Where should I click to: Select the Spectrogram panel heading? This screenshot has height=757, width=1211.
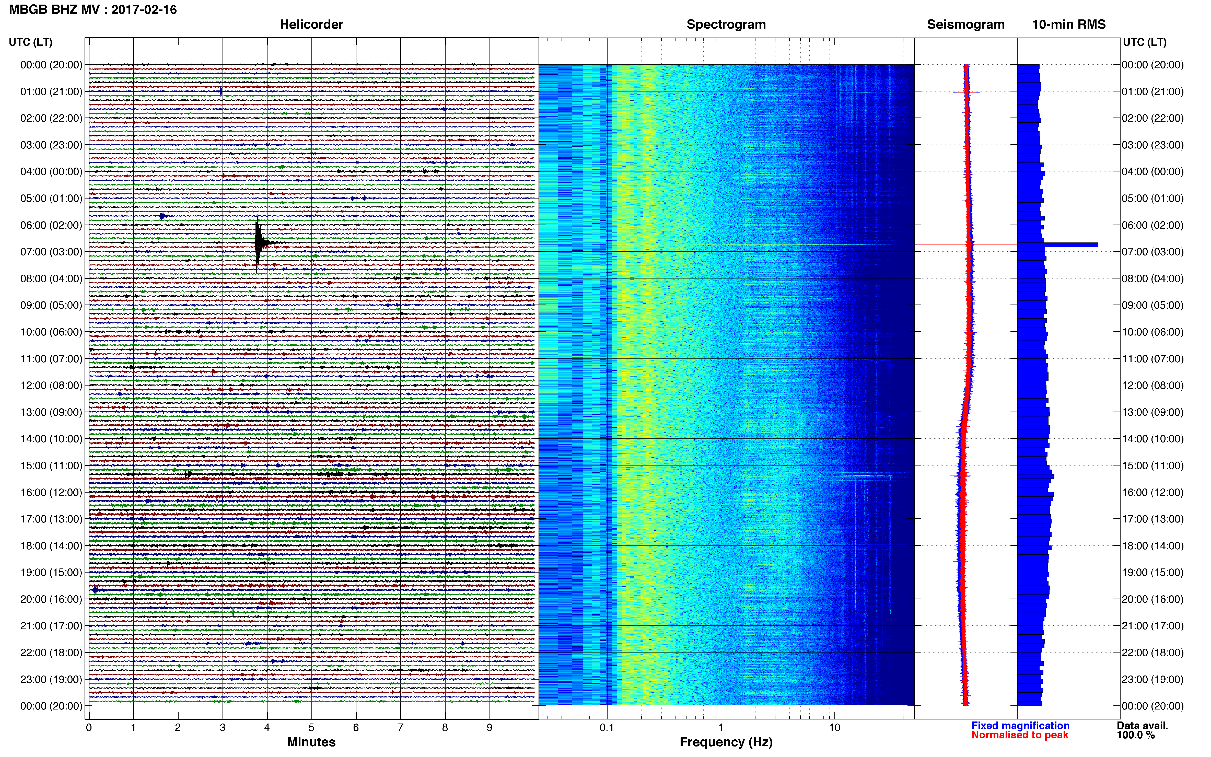click(x=726, y=25)
